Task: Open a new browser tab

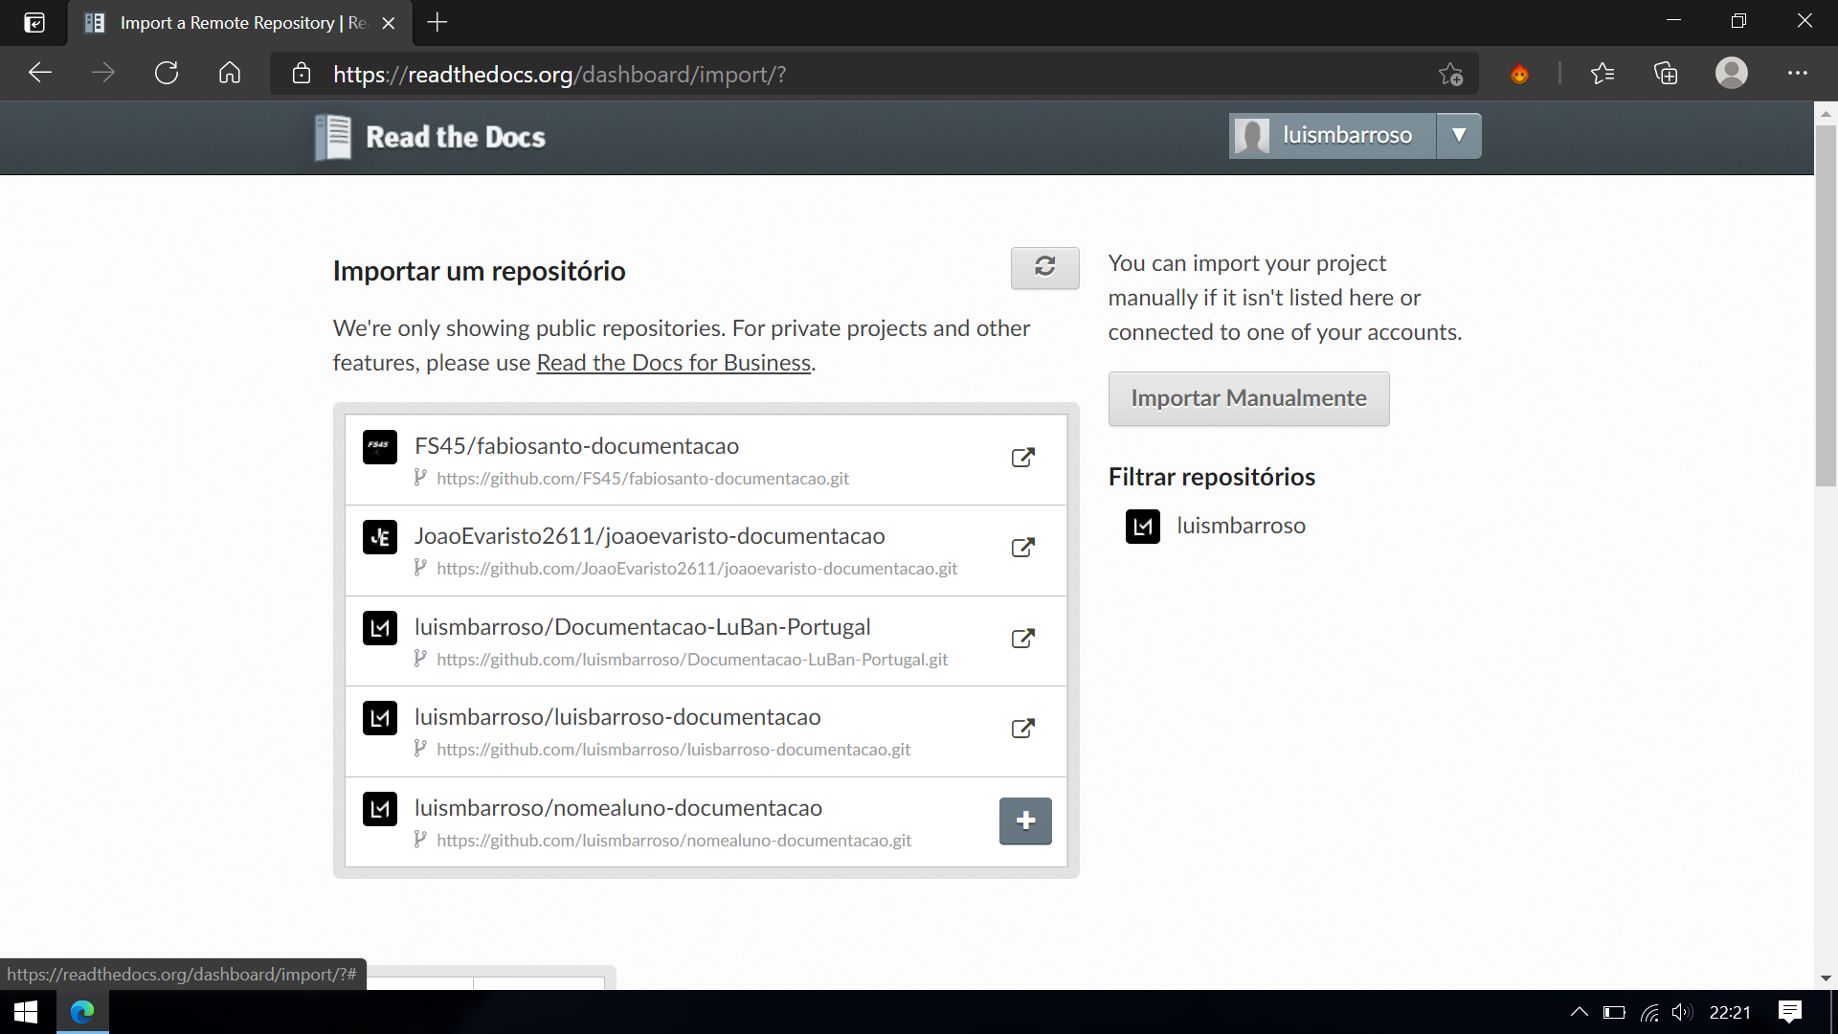Action: (x=437, y=23)
